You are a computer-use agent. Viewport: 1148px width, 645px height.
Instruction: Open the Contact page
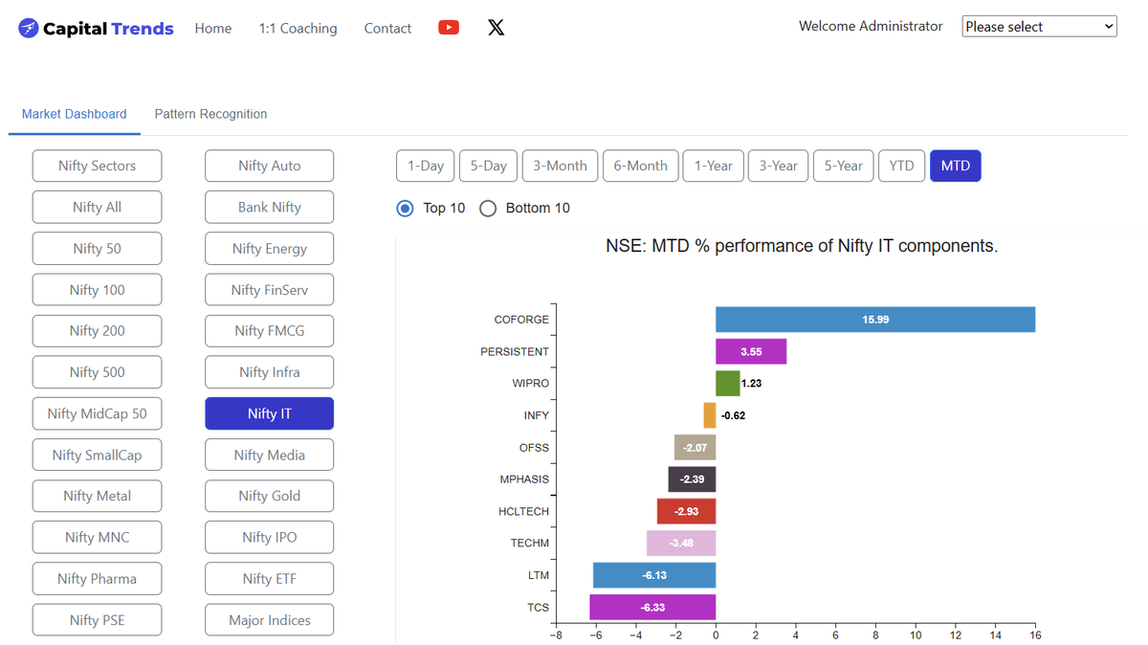pos(387,29)
